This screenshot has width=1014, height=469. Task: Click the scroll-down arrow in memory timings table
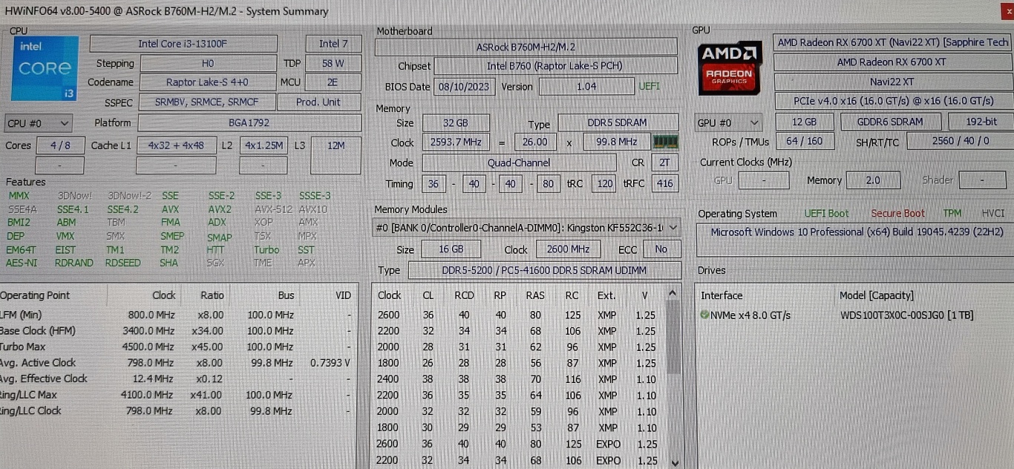coord(673,462)
